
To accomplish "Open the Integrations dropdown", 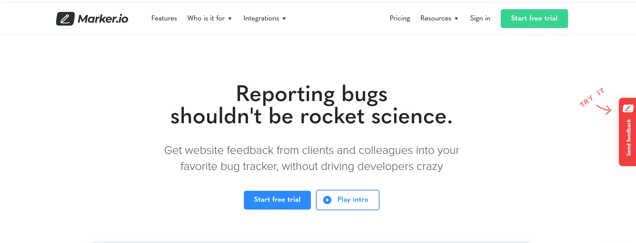I will tap(265, 18).
